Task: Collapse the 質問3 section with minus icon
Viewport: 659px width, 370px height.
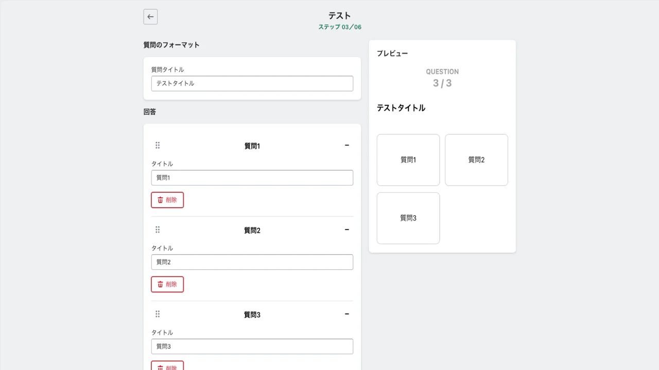Action: tap(346, 314)
